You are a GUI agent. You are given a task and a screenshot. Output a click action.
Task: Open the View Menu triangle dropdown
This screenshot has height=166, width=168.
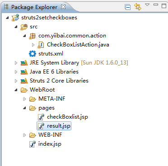[147, 5]
